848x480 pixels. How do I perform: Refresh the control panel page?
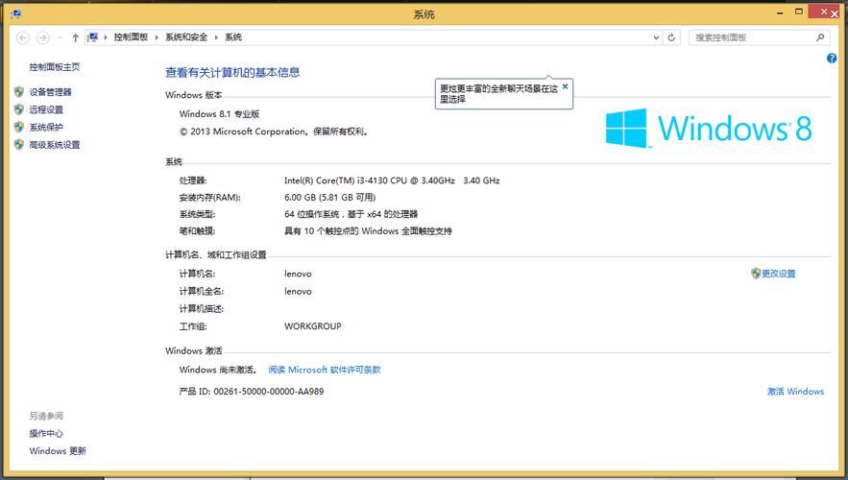tap(671, 37)
